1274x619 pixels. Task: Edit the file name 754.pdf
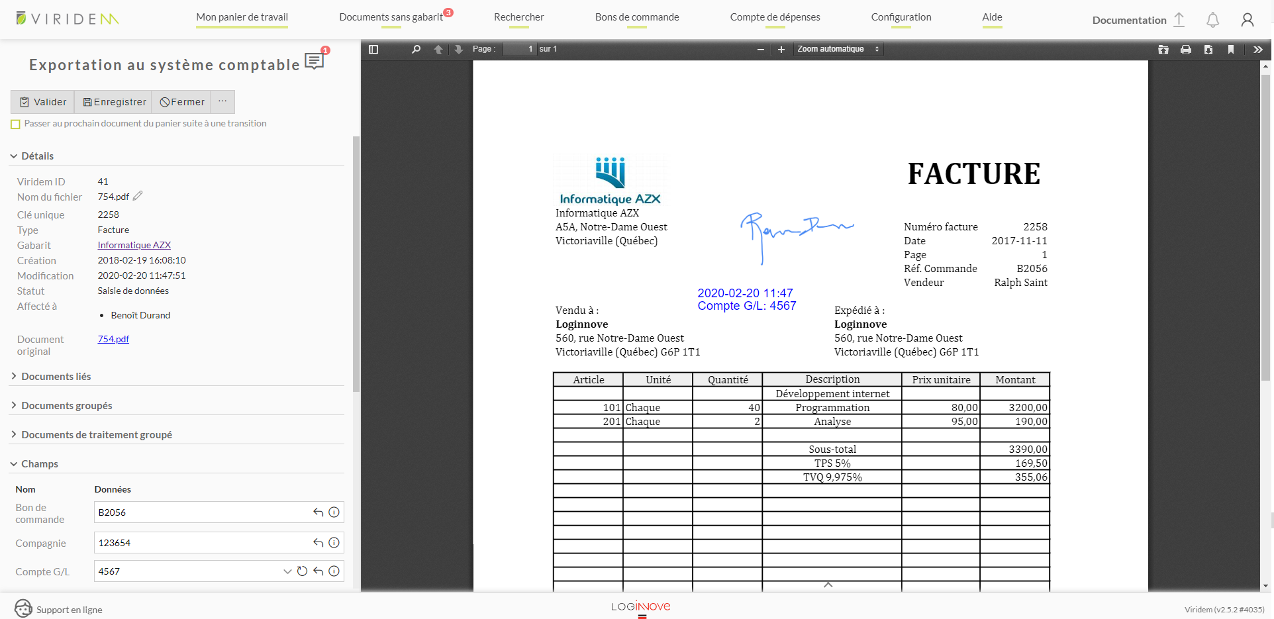coord(138,196)
